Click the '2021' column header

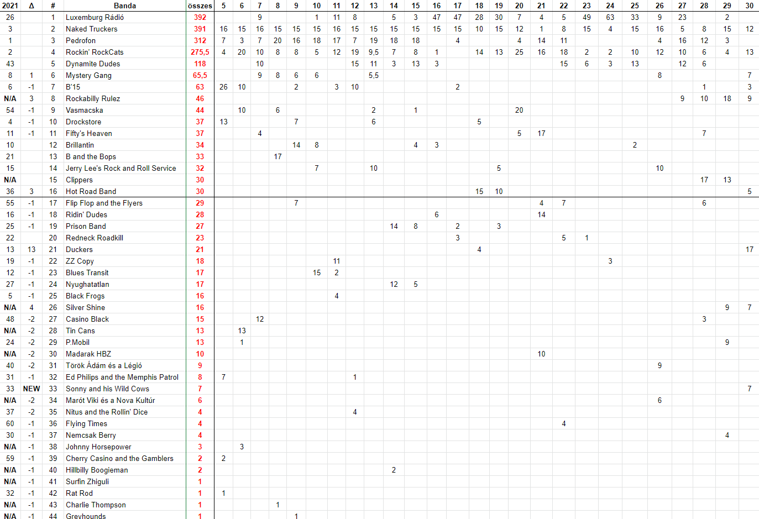tap(10, 6)
